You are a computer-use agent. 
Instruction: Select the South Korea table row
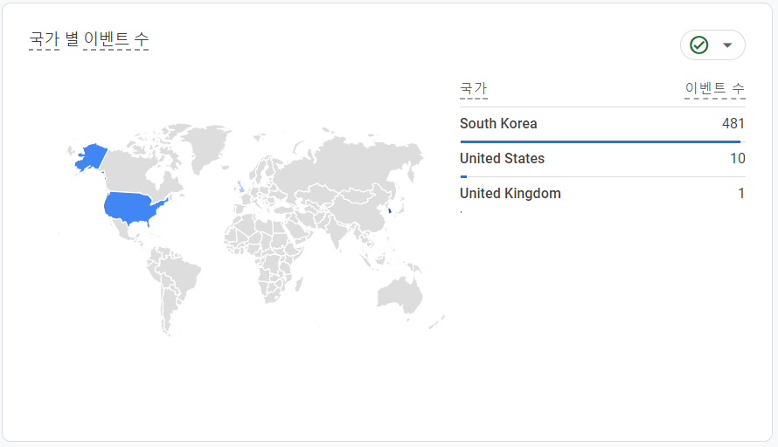[602, 124]
